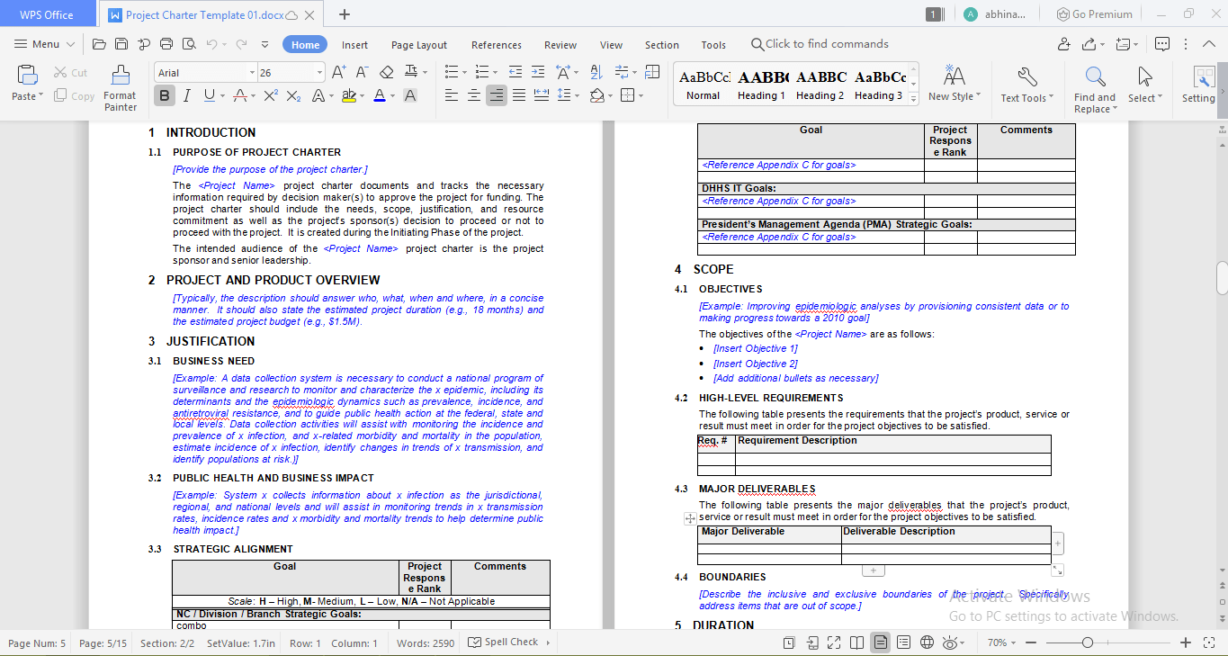The image size is (1228, 656).
Task: Expand the font size dropdown showing 26
Action: pos(319,73)
